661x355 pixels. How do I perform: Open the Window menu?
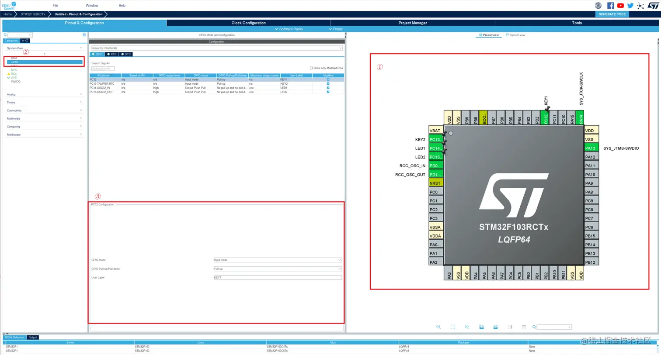92,6
